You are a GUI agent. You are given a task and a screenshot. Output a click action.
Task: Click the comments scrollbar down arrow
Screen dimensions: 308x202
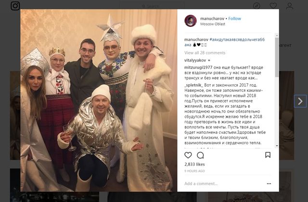tap(277, 146)
